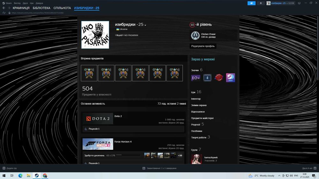Image resolution: width=319 pixels, height=179 pixels.
Task: Open the Довідка menu
Action: (39, 3)
